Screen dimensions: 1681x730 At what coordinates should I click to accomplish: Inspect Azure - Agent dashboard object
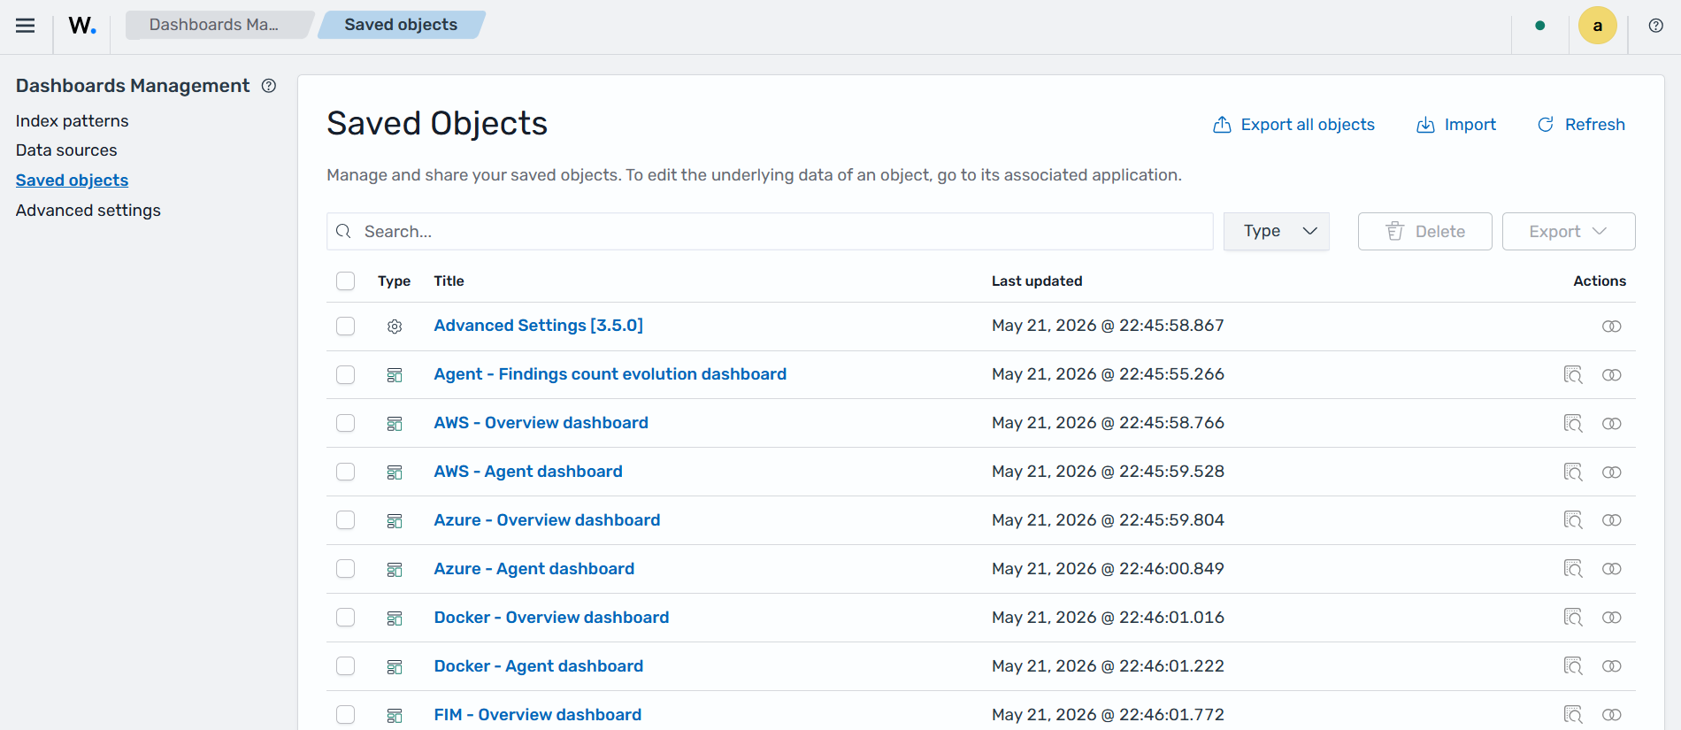(x=1572, y=569)
